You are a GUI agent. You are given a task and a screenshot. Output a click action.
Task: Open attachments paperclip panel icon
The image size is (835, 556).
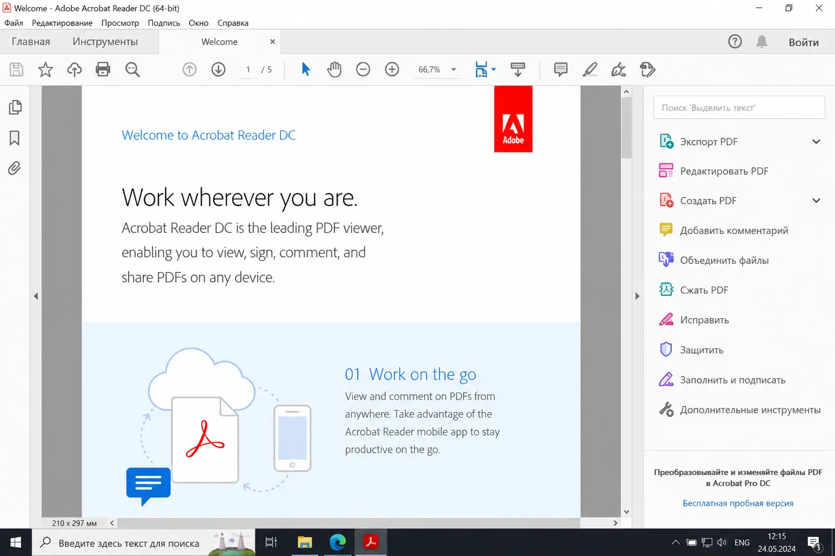pyautogui.click(x=15, y=168)
